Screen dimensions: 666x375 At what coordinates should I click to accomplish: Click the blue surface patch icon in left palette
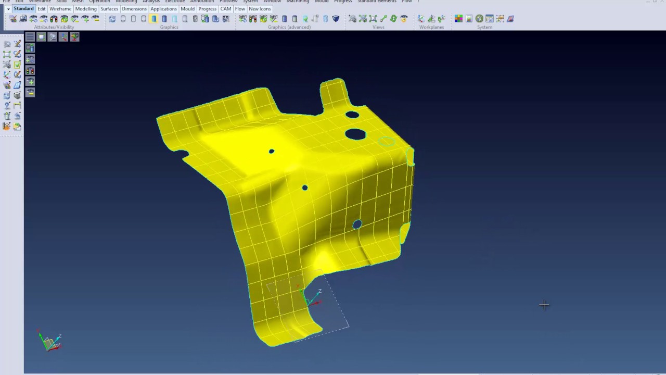17,85
